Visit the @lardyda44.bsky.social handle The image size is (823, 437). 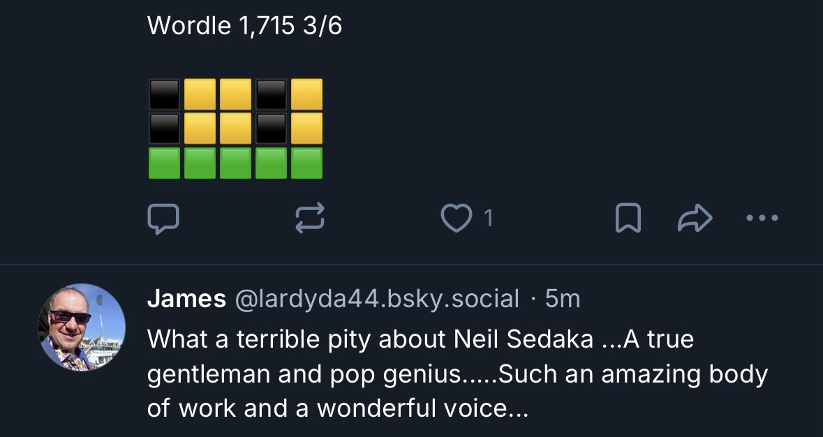click(377, 299)
